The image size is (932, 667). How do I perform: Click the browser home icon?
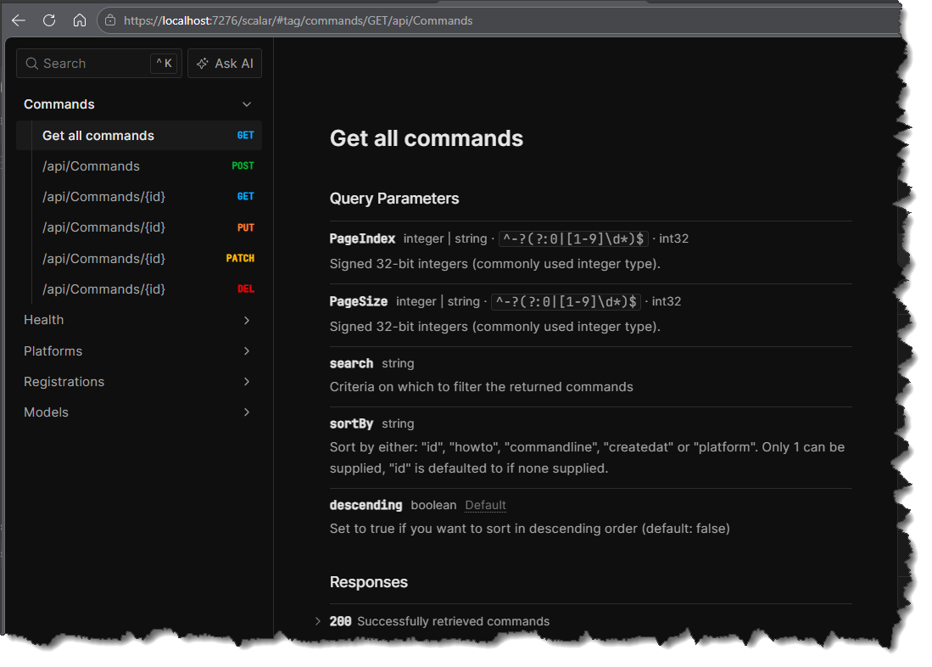coord(79,20)
